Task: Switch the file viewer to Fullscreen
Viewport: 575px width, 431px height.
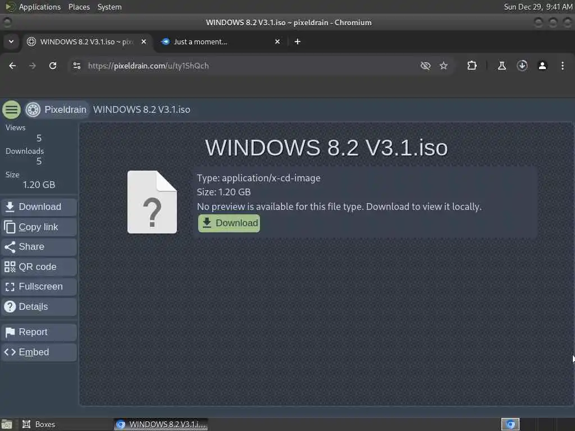Action: pyautogui.click(x=39, y=287)
